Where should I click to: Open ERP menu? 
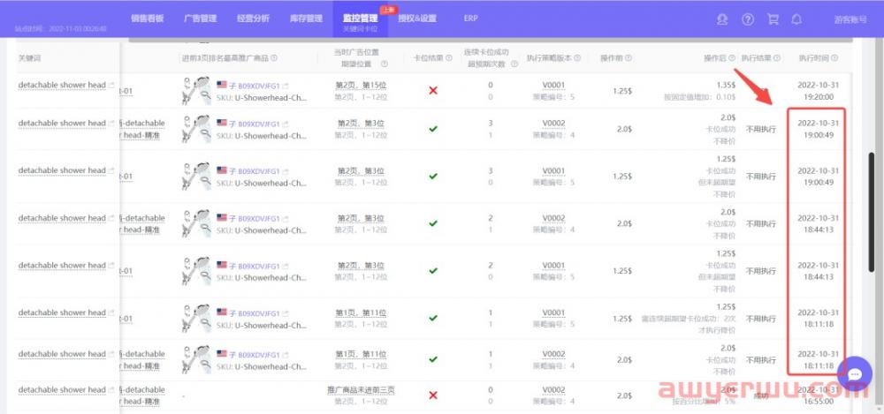[471, 18]
